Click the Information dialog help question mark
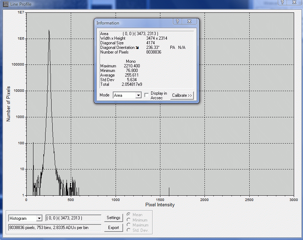 coord(177,22)
